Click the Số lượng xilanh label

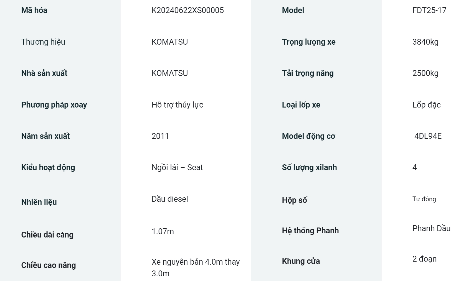[x=309, y=167]
